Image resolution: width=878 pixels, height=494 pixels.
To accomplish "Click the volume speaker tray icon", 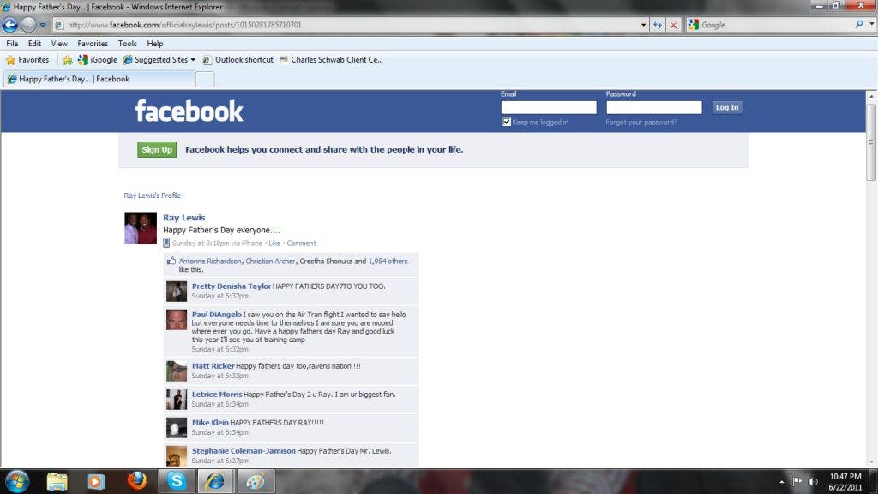I will [x=813, y=482].
